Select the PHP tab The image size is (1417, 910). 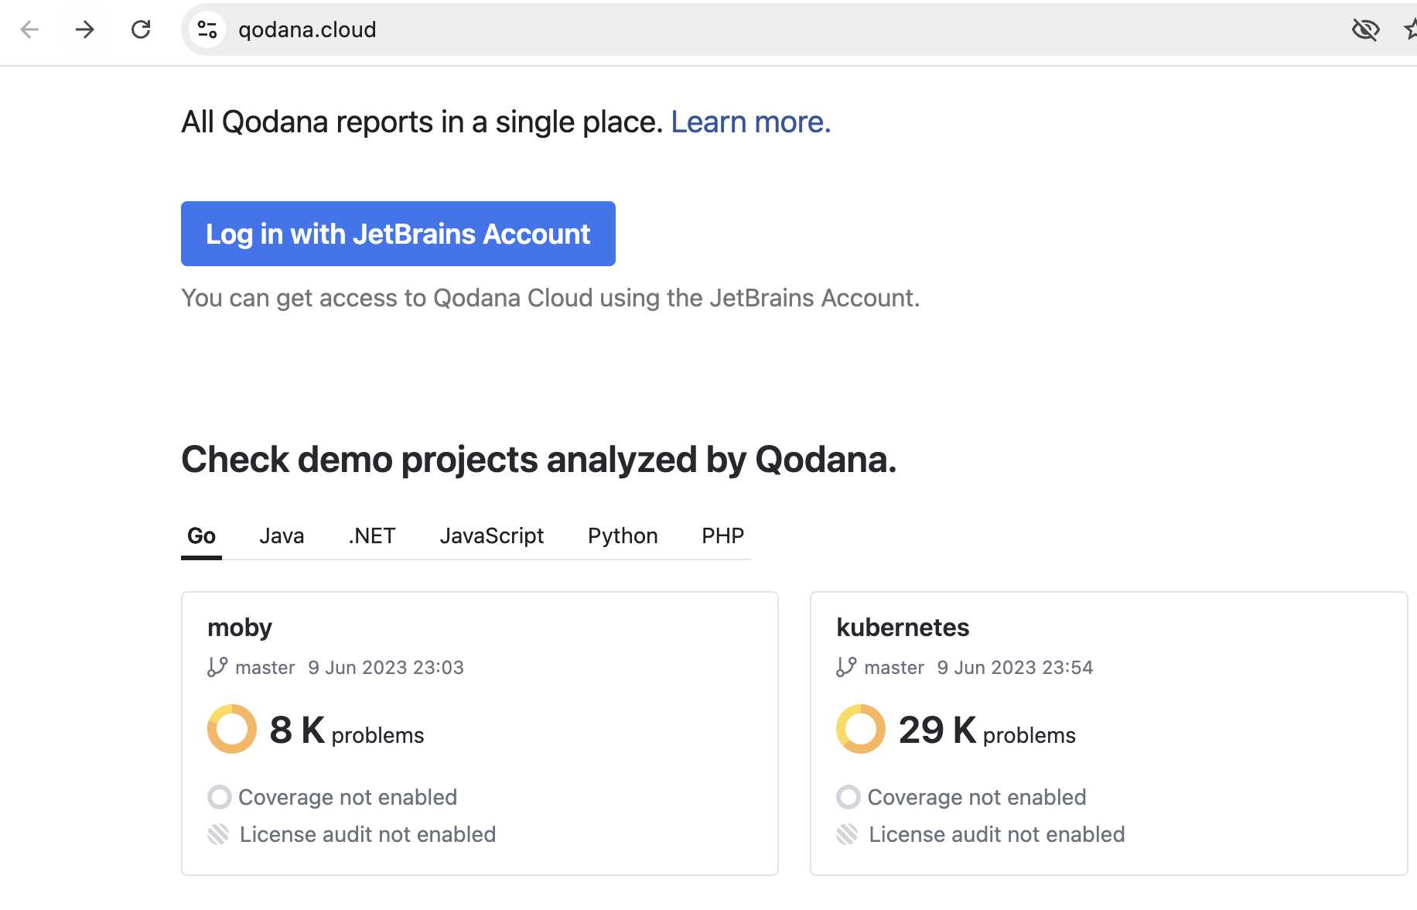[722, 535]
